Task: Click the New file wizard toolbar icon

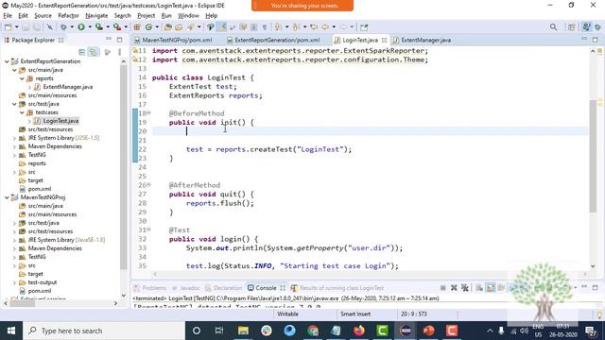Action: 8,27
